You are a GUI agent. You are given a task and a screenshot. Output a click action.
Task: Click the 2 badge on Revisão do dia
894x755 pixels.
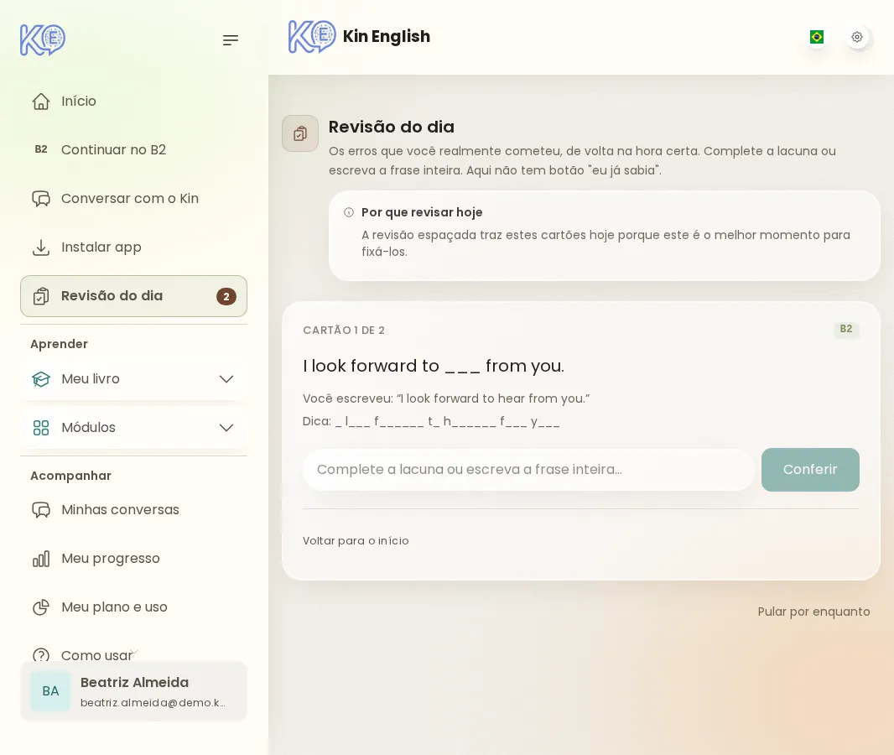[x=226, y=296]
